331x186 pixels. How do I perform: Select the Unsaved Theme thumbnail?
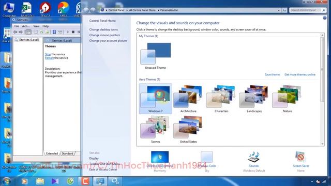155,56
